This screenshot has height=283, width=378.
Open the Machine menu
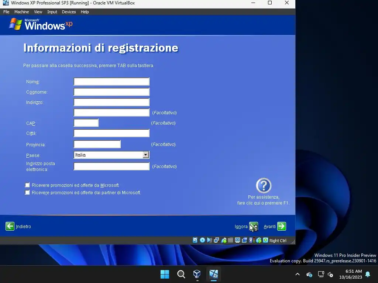coord(21,12)
